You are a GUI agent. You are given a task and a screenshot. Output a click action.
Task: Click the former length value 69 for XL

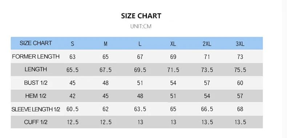pyautogui.click(x=173, y=57)
